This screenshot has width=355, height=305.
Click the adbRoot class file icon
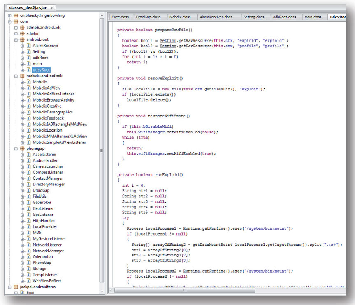28,58
